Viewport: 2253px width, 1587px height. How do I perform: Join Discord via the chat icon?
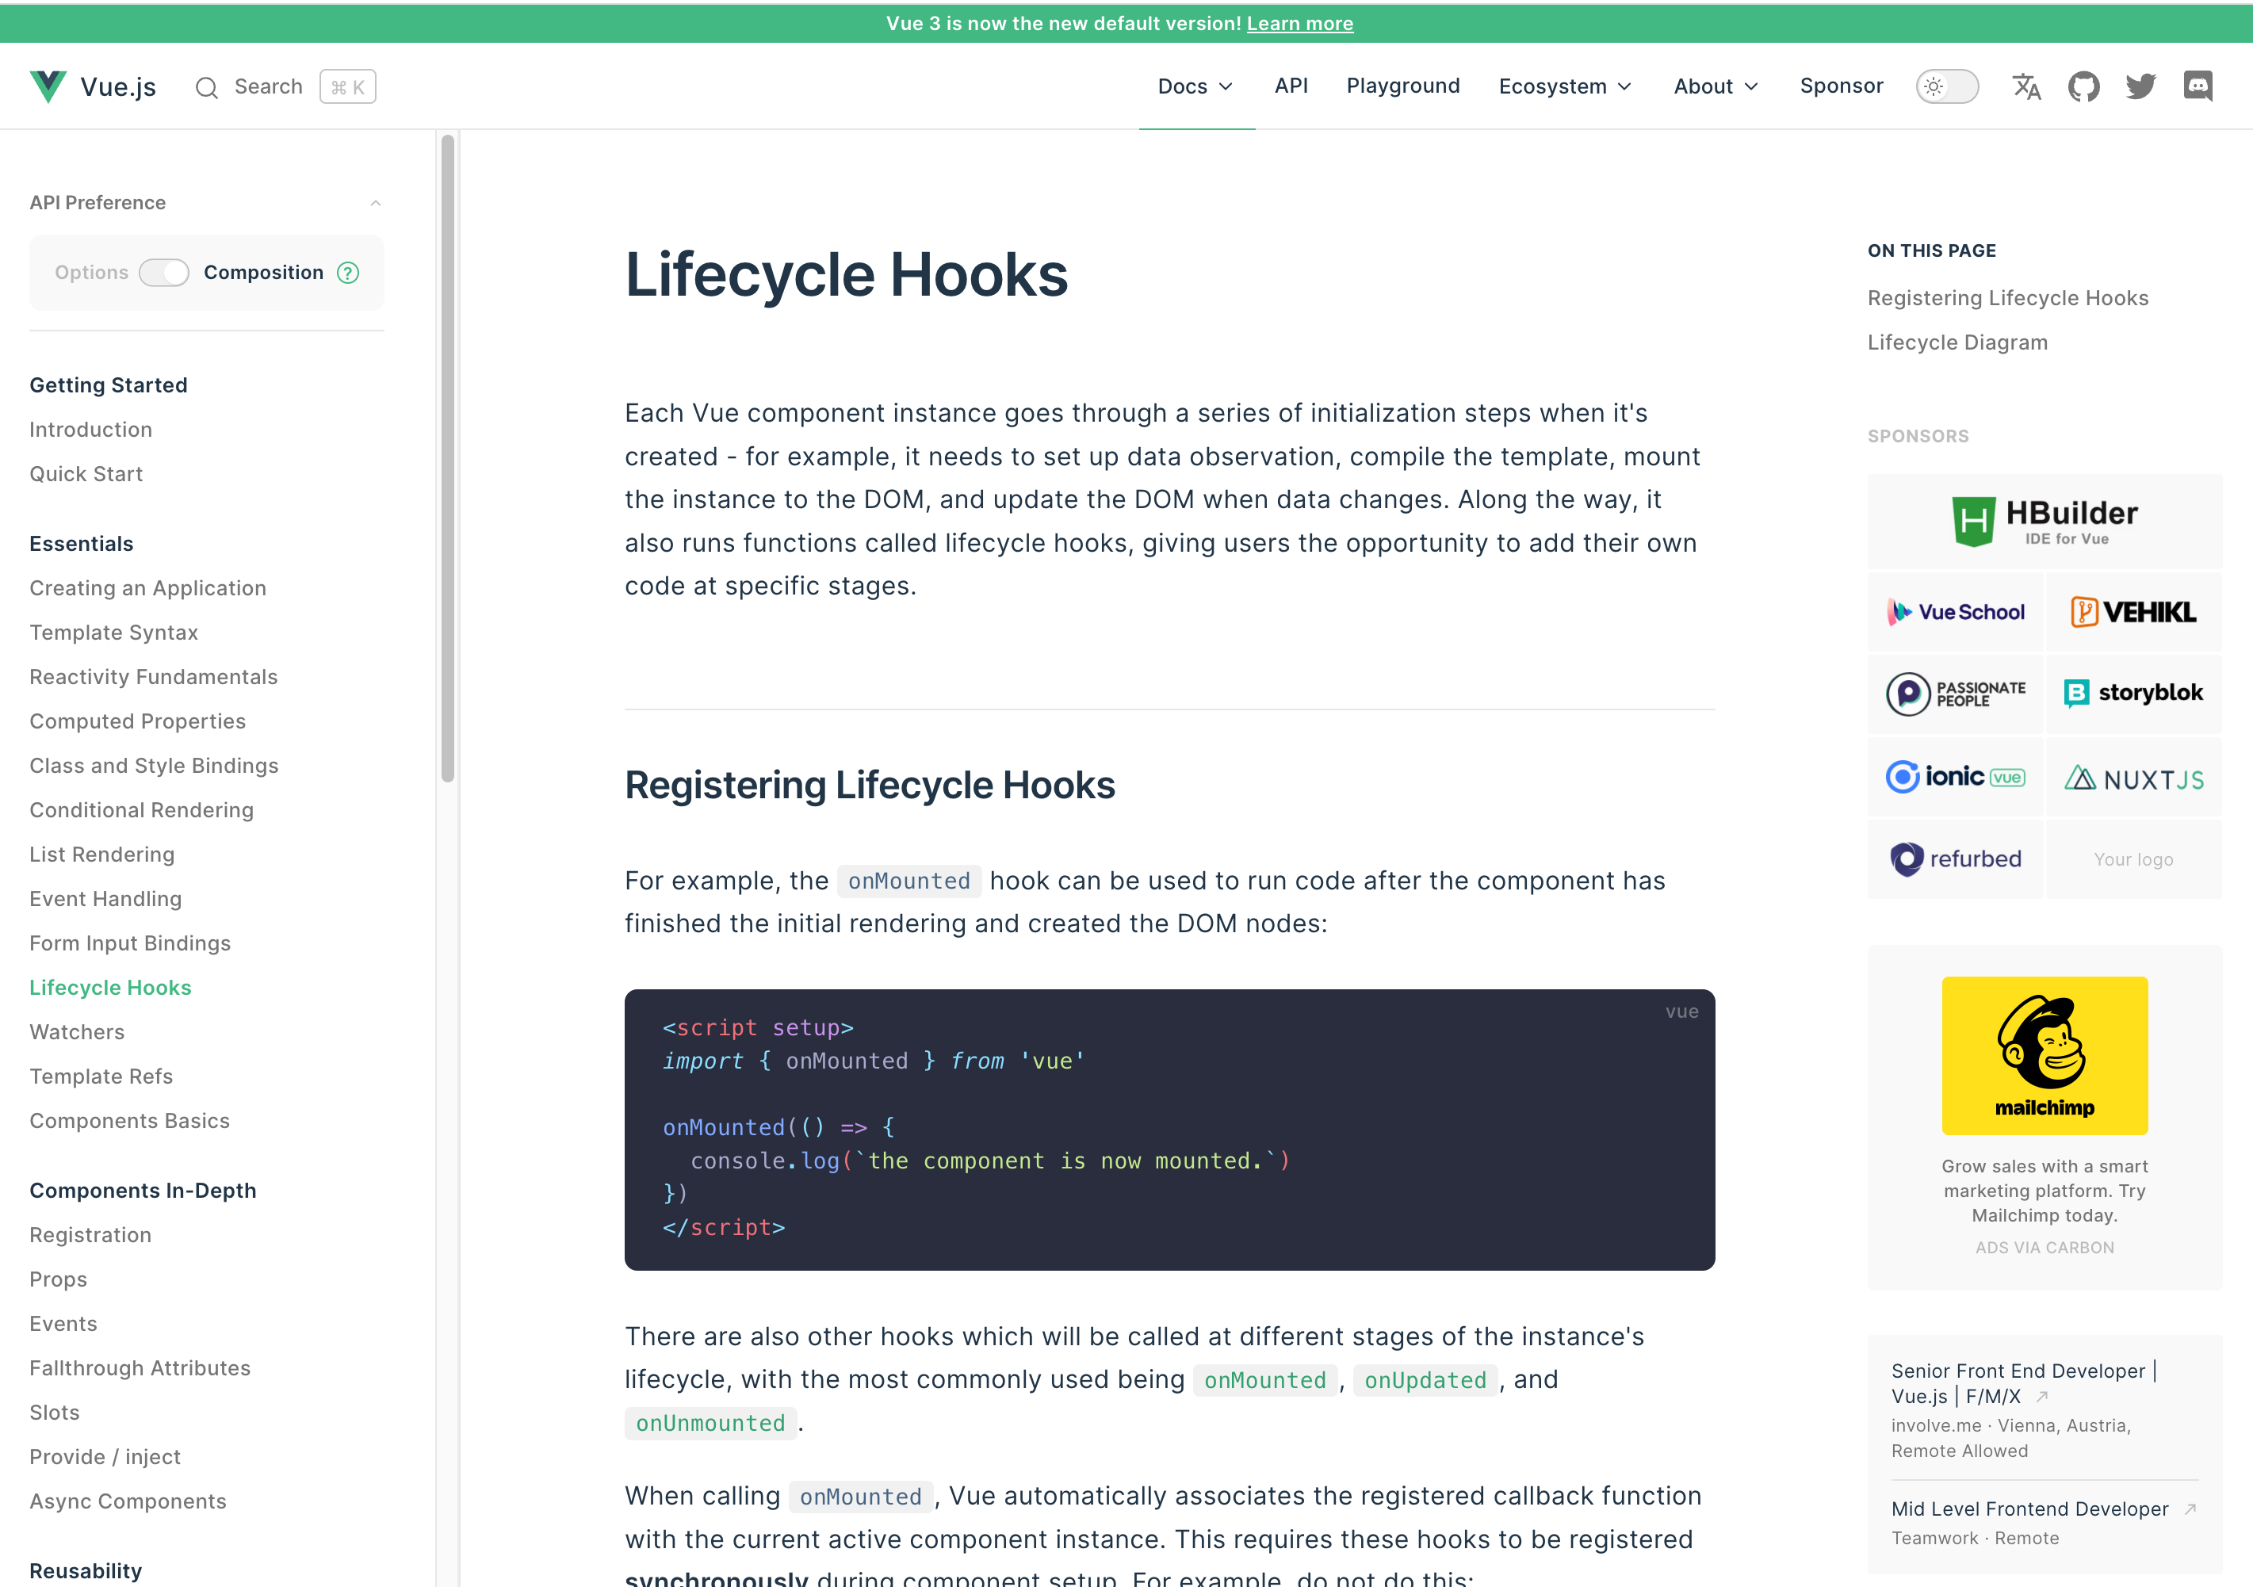tap(2198, 86)
